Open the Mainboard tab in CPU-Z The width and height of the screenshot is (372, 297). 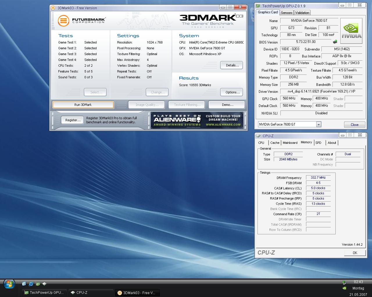(x=290, y=143)
